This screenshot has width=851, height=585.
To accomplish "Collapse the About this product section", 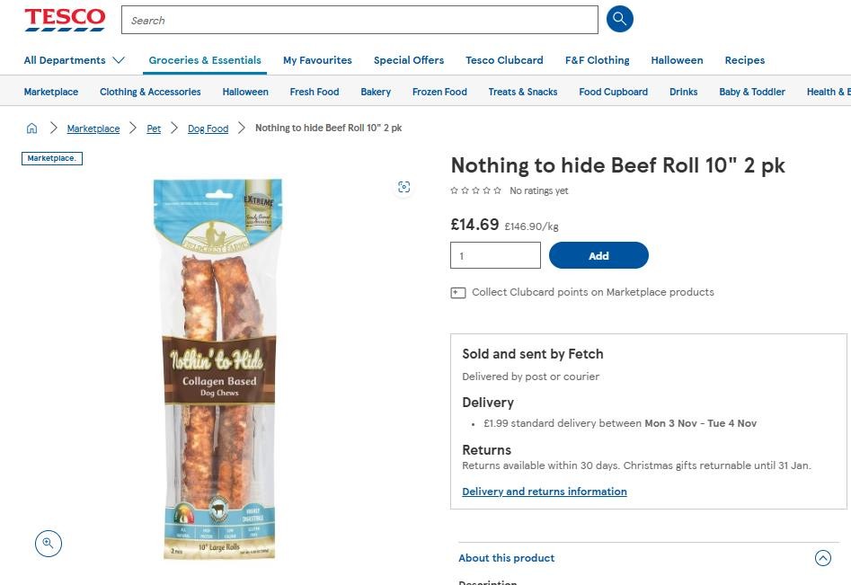I will pos(822,558).
